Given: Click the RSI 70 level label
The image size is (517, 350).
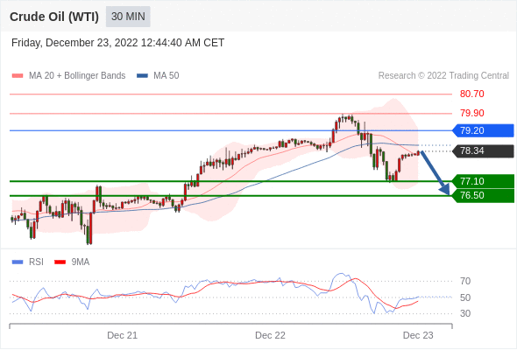Looking at the screenshot, I should [465, 281].
